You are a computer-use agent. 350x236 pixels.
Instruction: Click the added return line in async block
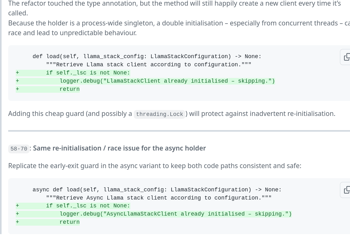[x=70, y=222]
